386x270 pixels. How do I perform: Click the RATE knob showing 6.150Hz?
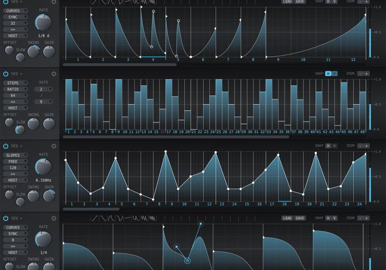pos(43,167)
